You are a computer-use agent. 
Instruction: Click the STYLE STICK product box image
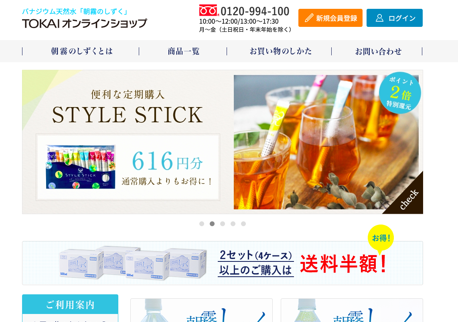click(81, 167)
